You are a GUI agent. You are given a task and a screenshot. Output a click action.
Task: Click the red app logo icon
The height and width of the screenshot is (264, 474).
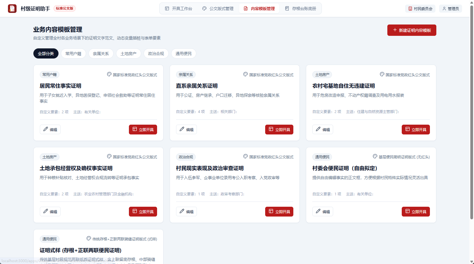12,9
